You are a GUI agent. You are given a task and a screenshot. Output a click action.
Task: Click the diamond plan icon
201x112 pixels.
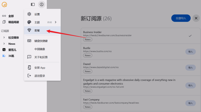tap(29, 30)
